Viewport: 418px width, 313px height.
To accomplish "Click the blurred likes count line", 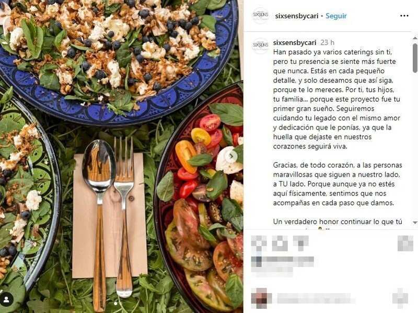I will (x=283, y=262).
